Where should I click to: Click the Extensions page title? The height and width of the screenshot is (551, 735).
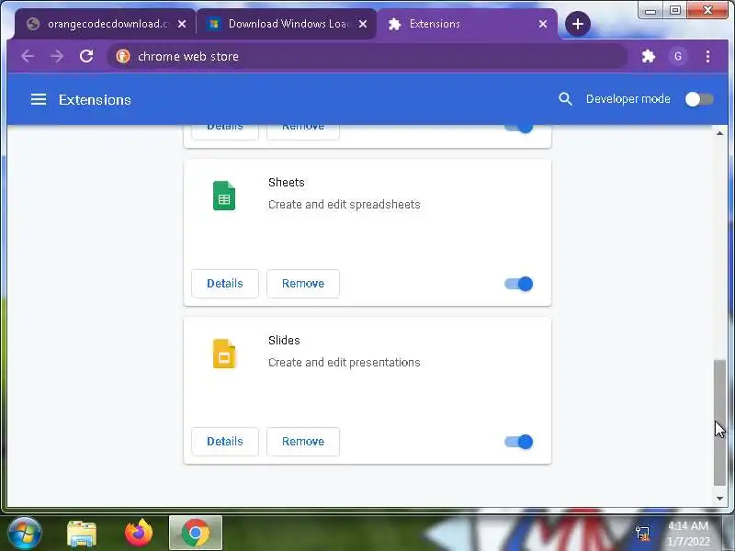[x=95, y=100]
